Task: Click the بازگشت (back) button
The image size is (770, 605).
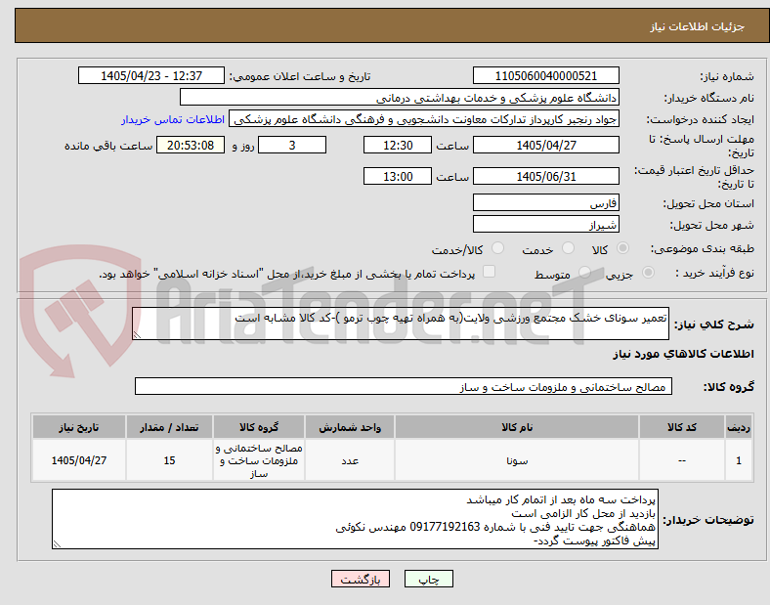Action: 361,579
